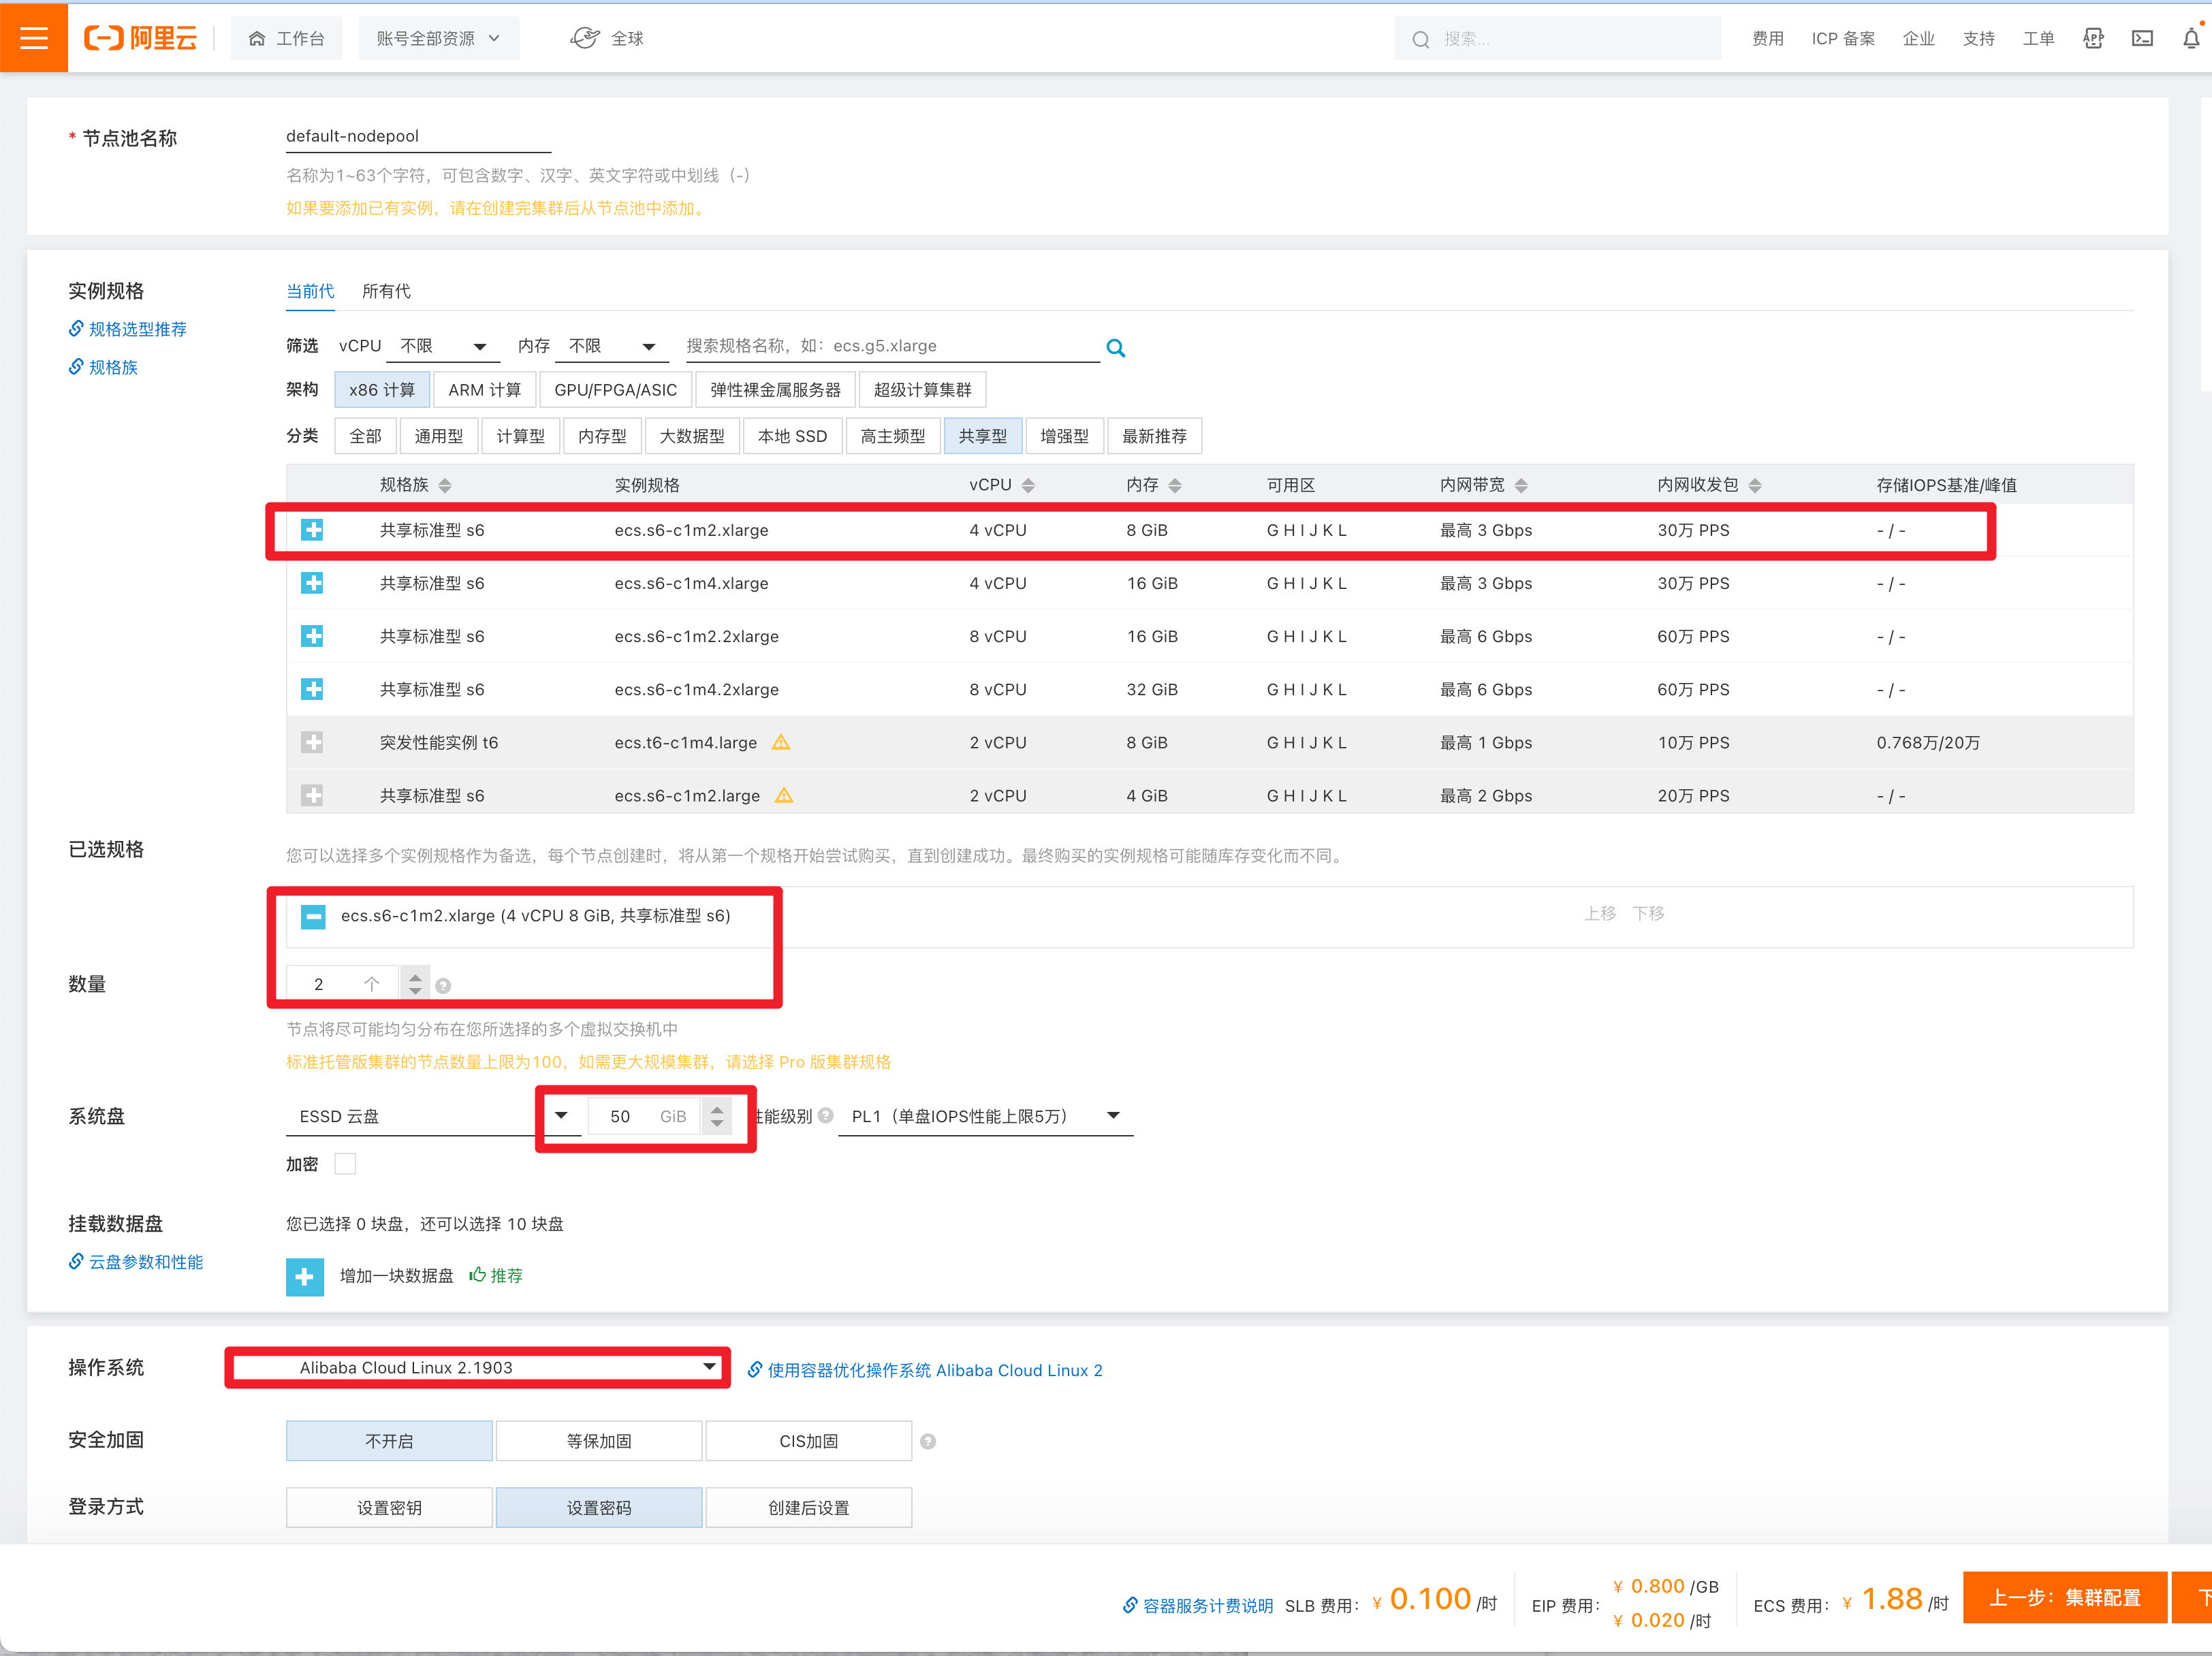The image size is (2212, 1656).
Task: Open 规格选型推荐 link
Action: click(x=137, y=329)
